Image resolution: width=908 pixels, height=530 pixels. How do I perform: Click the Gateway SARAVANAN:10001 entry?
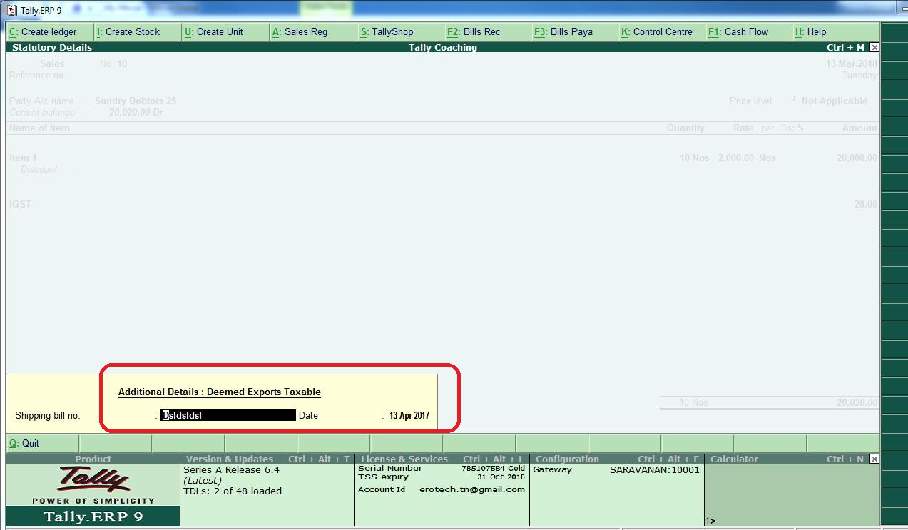(x=616, y=469)
